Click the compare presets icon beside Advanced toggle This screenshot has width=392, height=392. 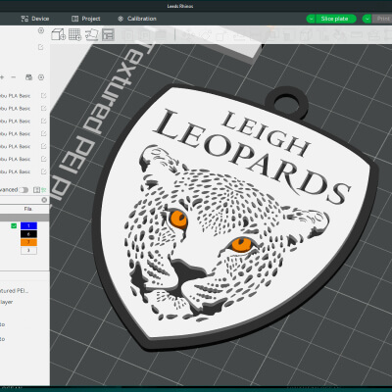[36, 190]
